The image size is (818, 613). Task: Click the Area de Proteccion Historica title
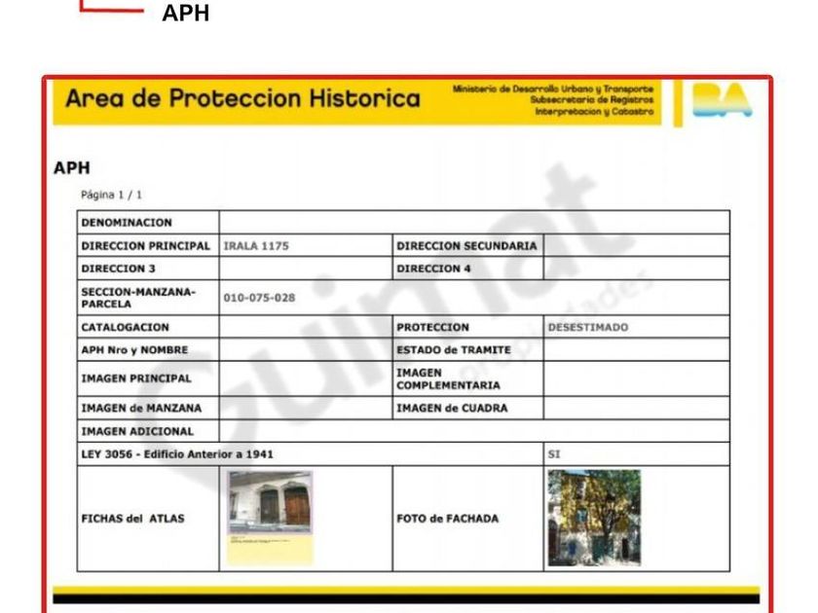pos(243,98)
